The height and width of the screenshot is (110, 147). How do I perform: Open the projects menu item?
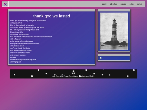(x=123, y=4)
